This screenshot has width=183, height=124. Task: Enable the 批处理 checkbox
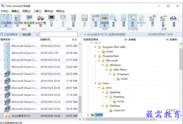[x=21, y=34]
